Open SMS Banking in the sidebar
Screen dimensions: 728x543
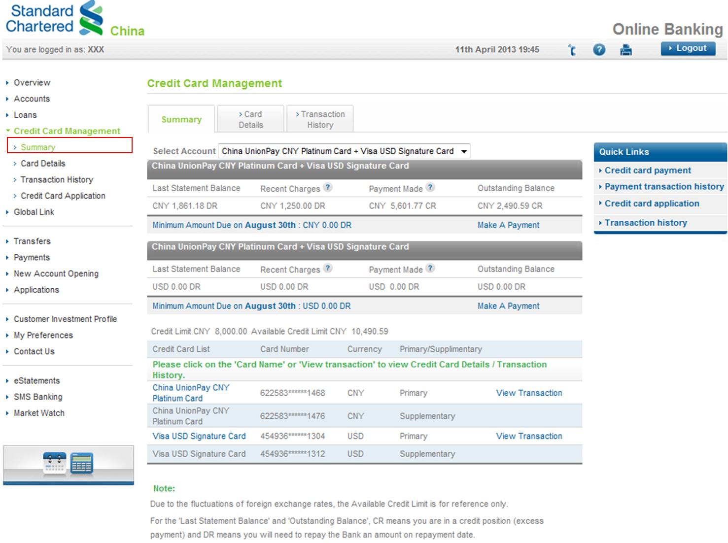point(38,397)
